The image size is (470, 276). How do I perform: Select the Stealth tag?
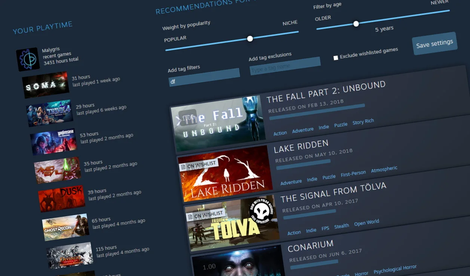(x=341, y=226)
